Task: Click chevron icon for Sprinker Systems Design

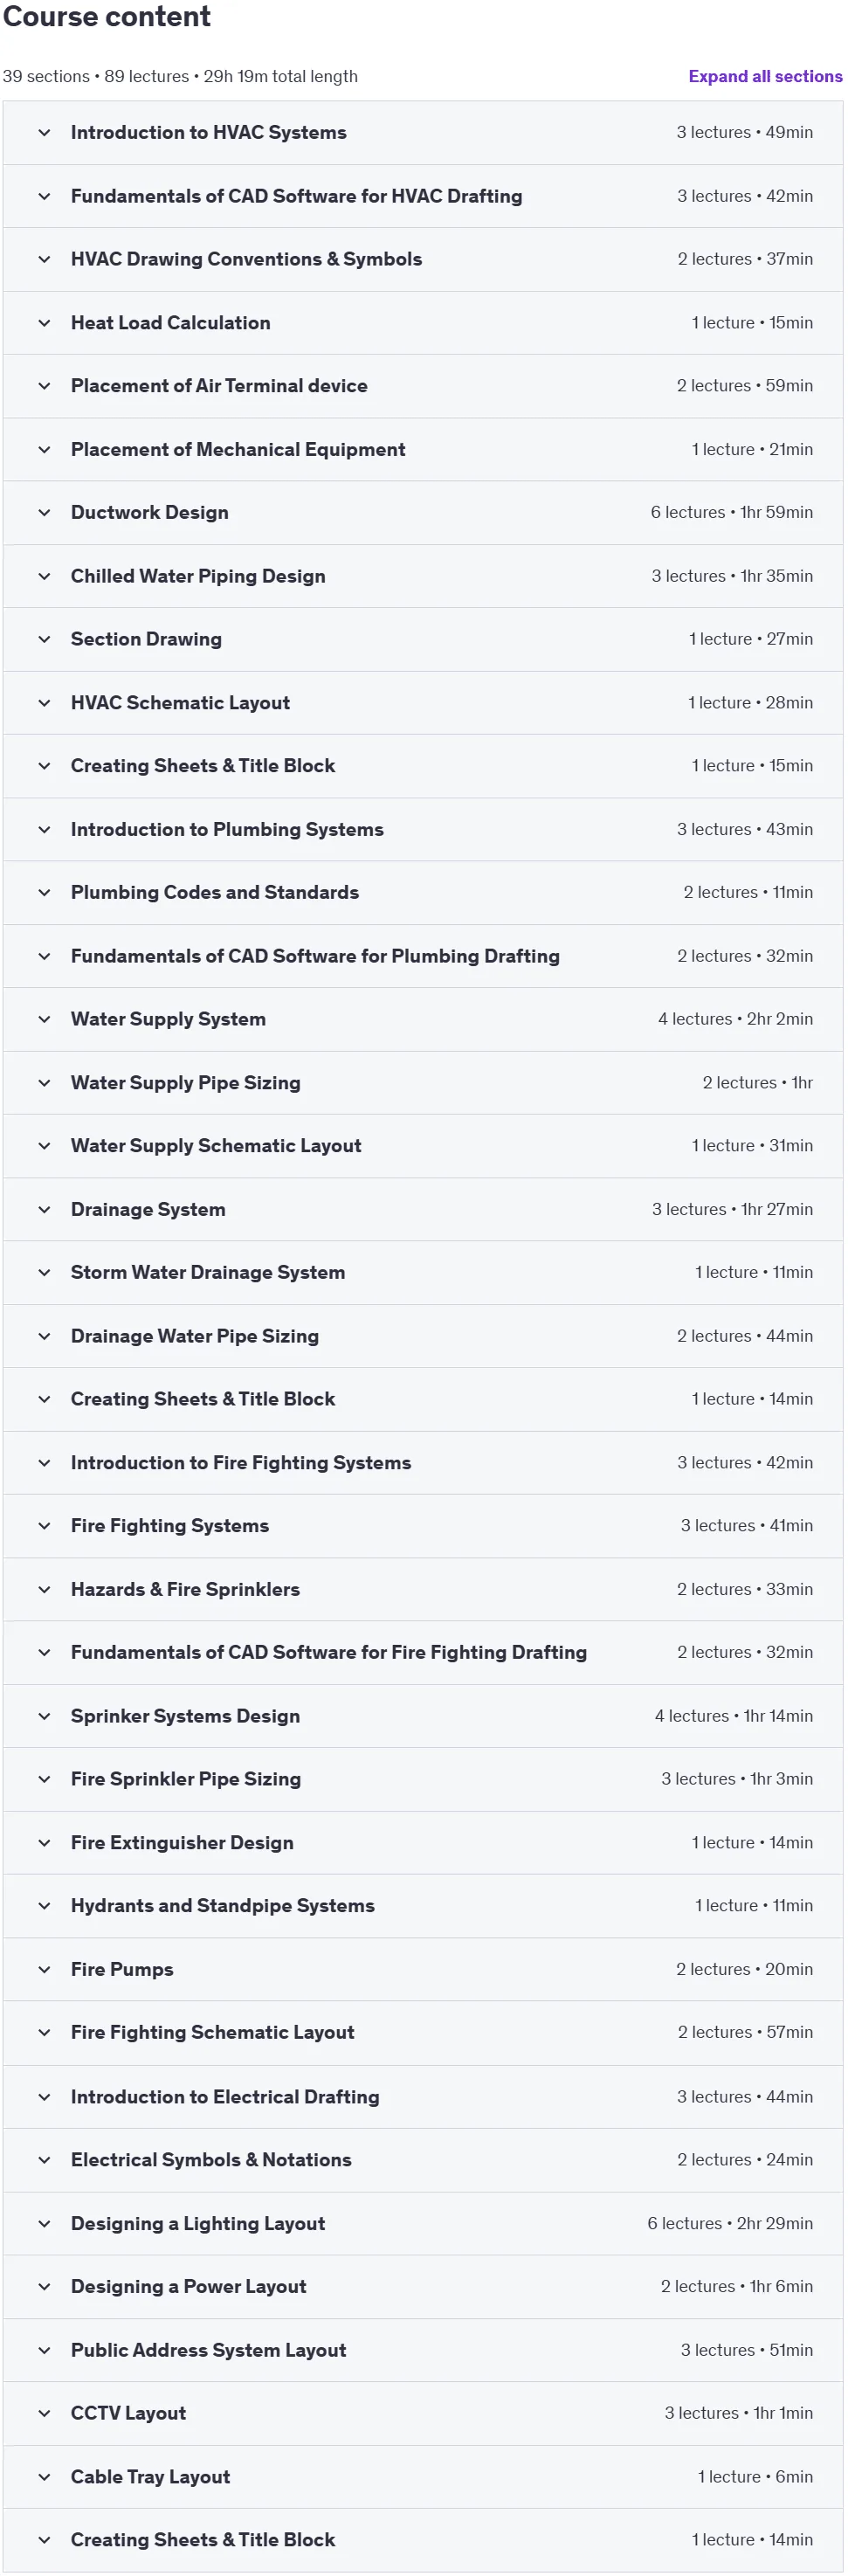Action: click(x=44, y=1716)
